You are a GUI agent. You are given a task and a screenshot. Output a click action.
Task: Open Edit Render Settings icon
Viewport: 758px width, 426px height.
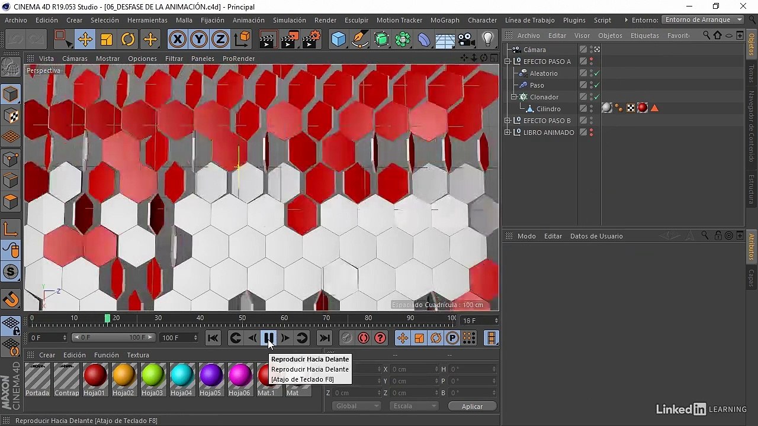311,40
